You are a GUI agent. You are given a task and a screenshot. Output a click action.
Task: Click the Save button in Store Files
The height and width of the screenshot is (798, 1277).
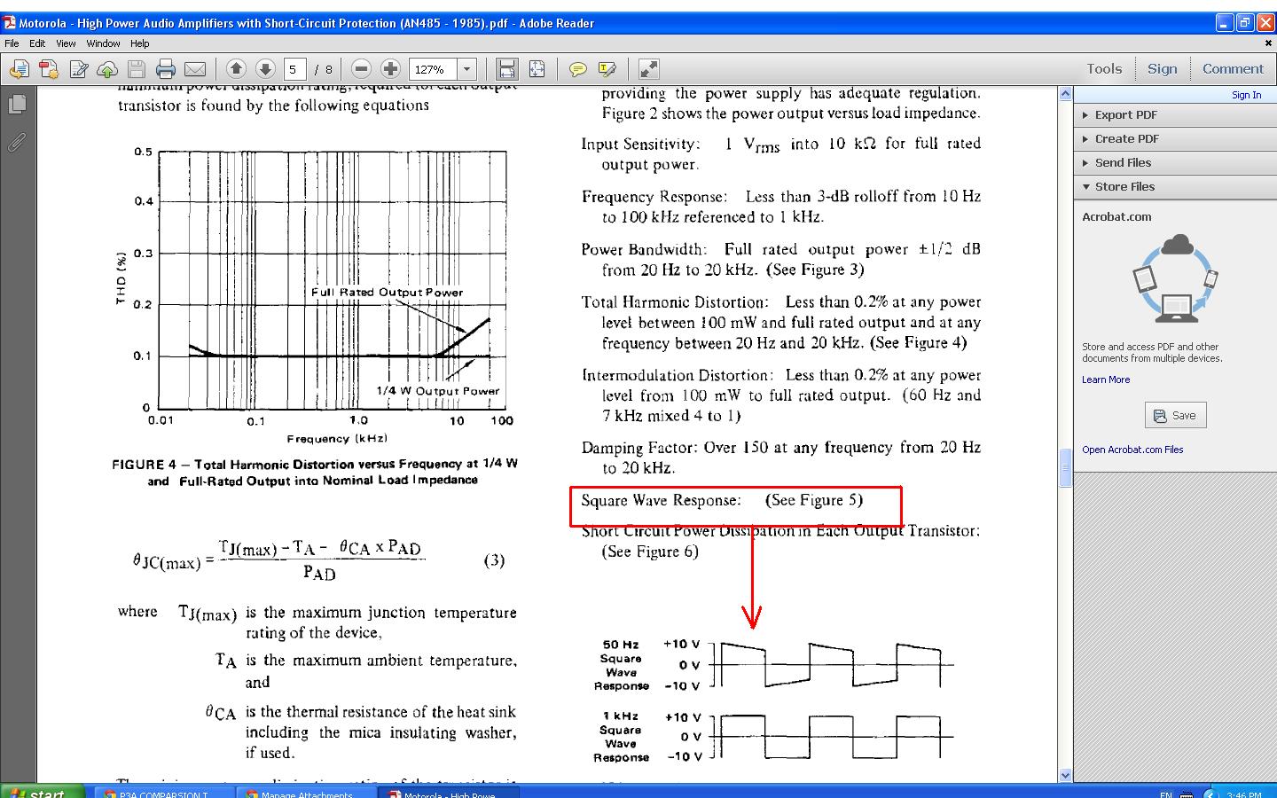(x=1175, y=415)
